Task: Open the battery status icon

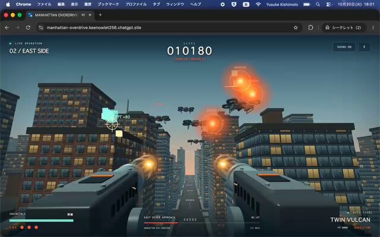Action: point(307,4)
